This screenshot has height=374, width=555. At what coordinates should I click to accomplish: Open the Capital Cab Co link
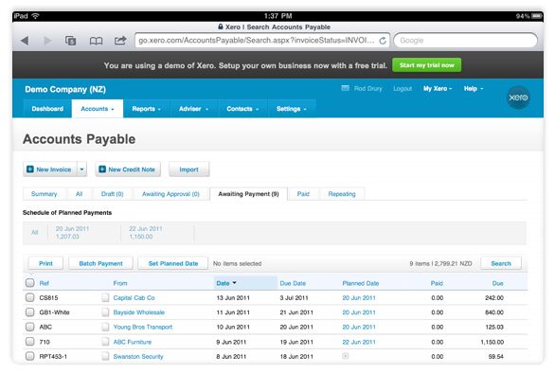pos(134,298)
